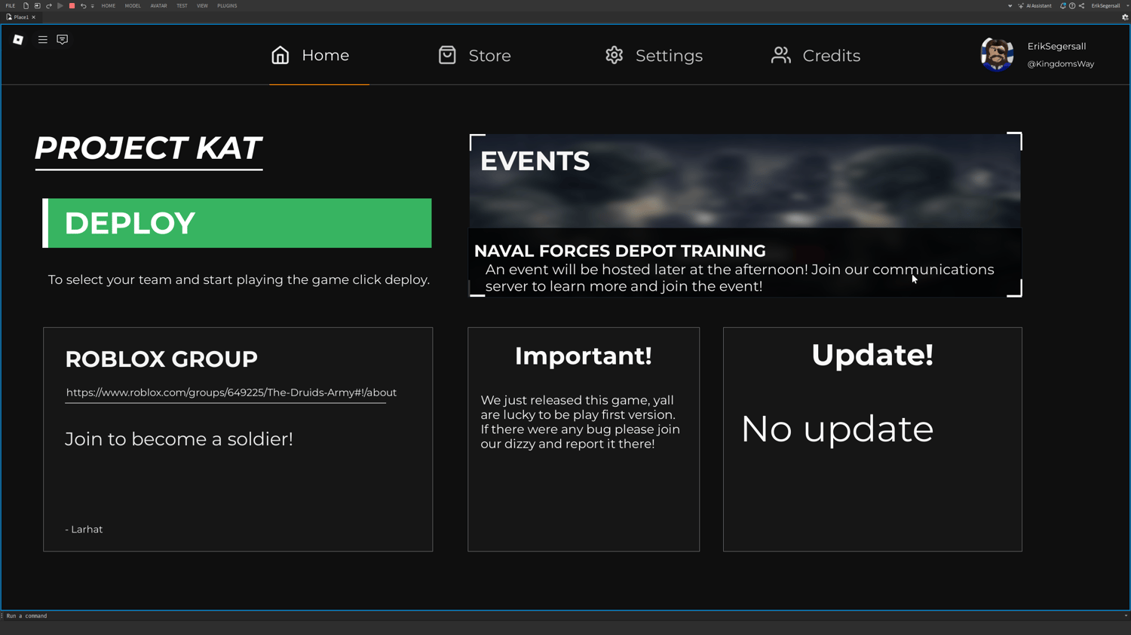Click the 'No update' text

837,429
